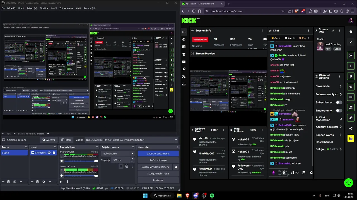Open Activity Feed three-dot menu

223,130
